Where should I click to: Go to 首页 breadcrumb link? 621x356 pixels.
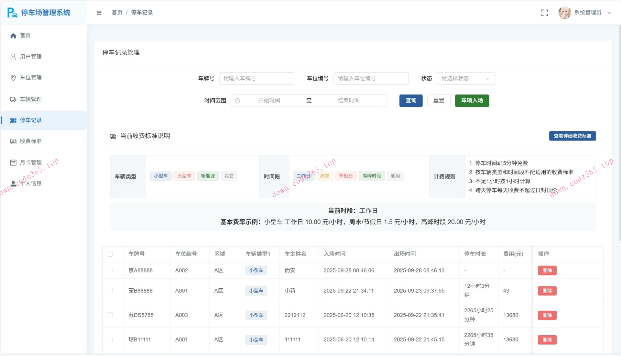(x=117, y=13)
